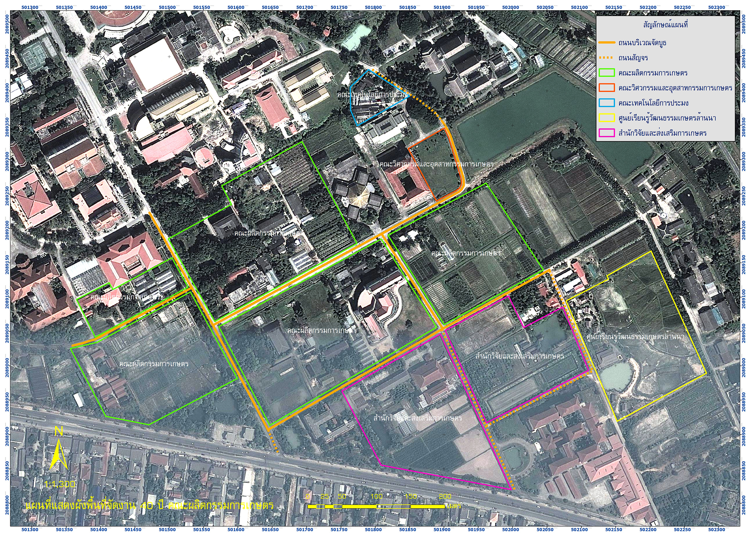Click the 200 label on the scale bar
Image resolution: width=750 pixels, height=536 pixels.
pos(445,496)
